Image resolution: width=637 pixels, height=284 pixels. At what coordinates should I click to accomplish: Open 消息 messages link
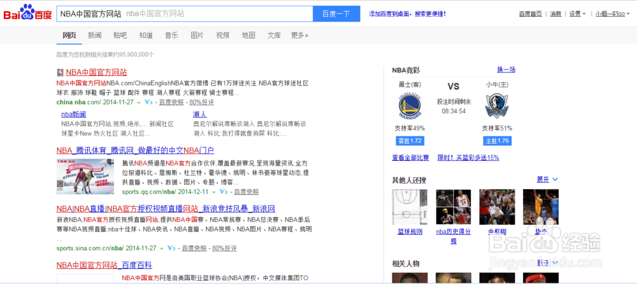tap(555, 13)
